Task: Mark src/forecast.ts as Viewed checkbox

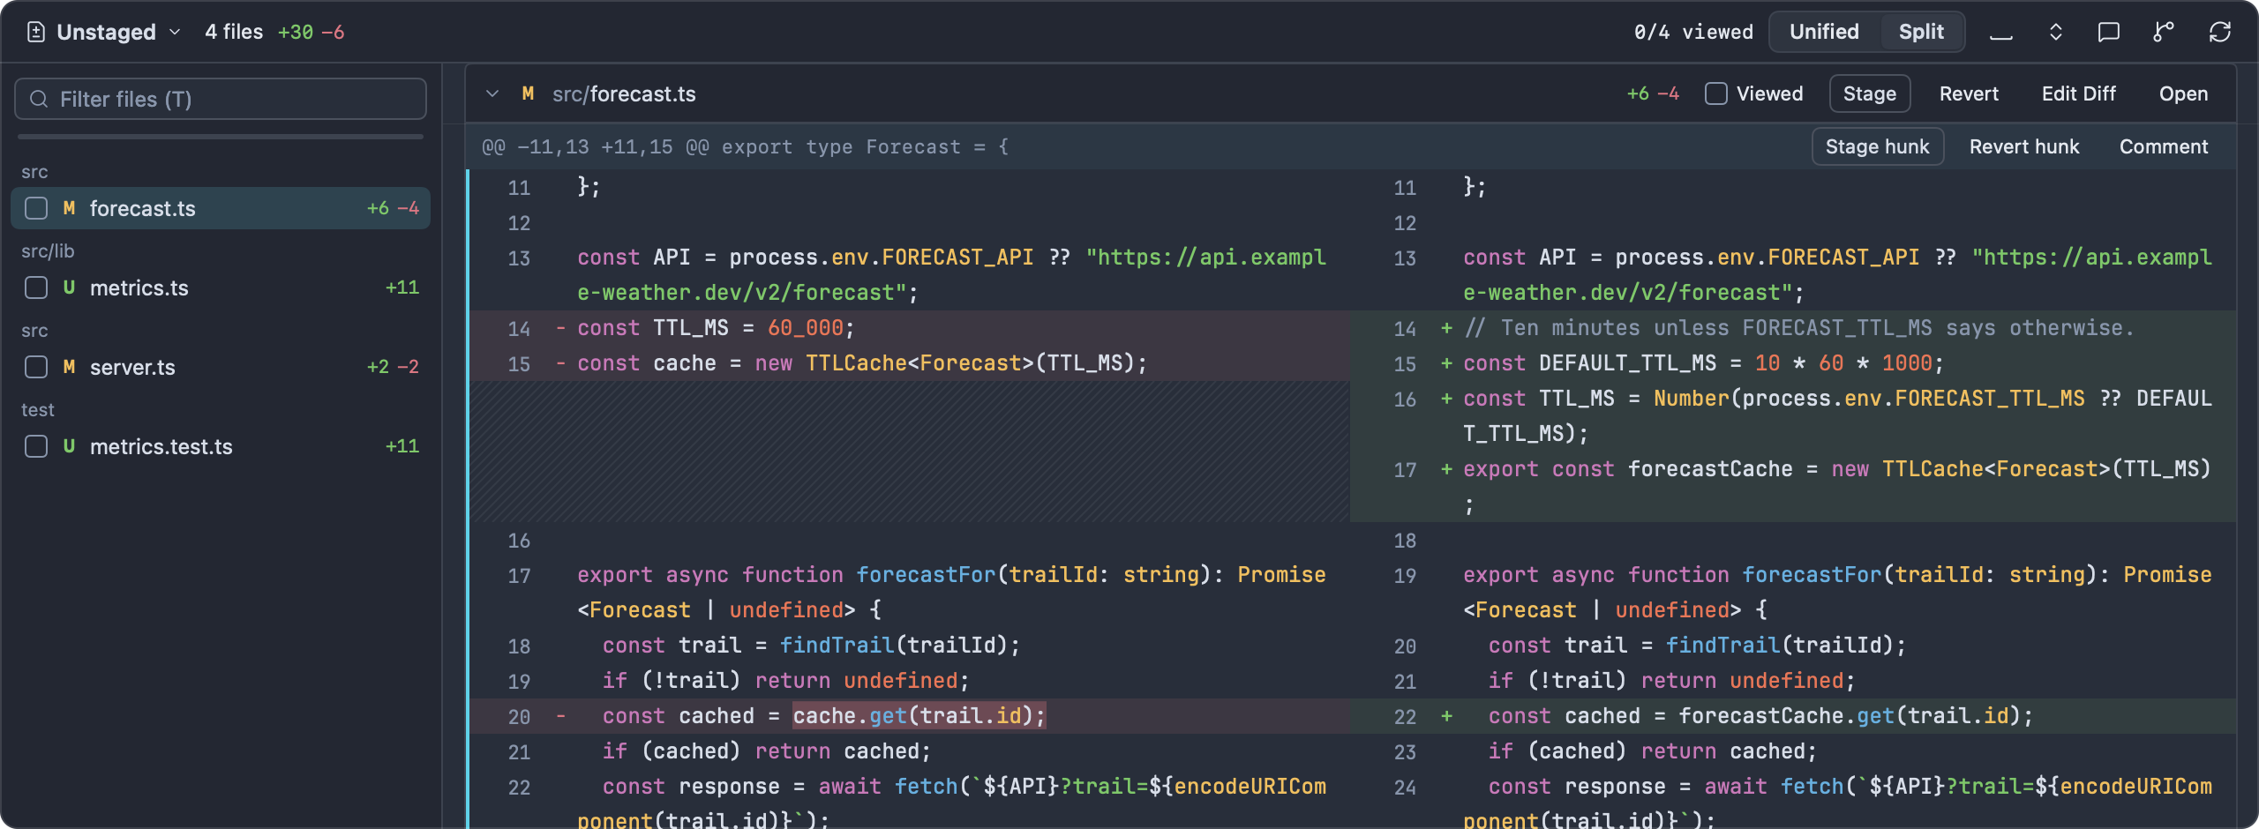Action: point(1716,93)
